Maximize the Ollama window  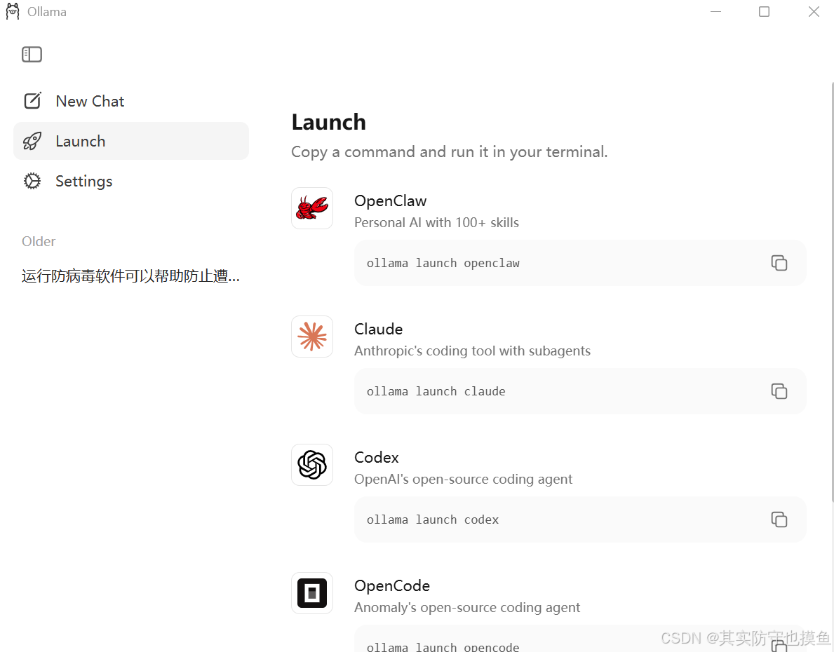click(x=765, y=11)
